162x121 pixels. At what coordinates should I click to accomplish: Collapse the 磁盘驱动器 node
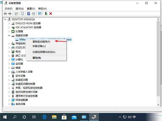click(x=9, y=35)
